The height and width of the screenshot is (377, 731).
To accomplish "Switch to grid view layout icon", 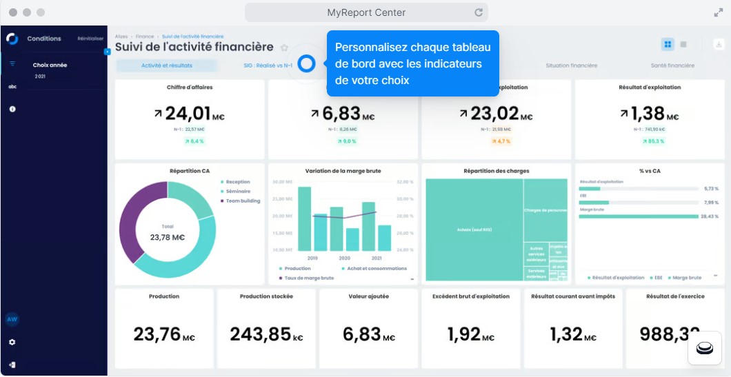I will 668,44.
